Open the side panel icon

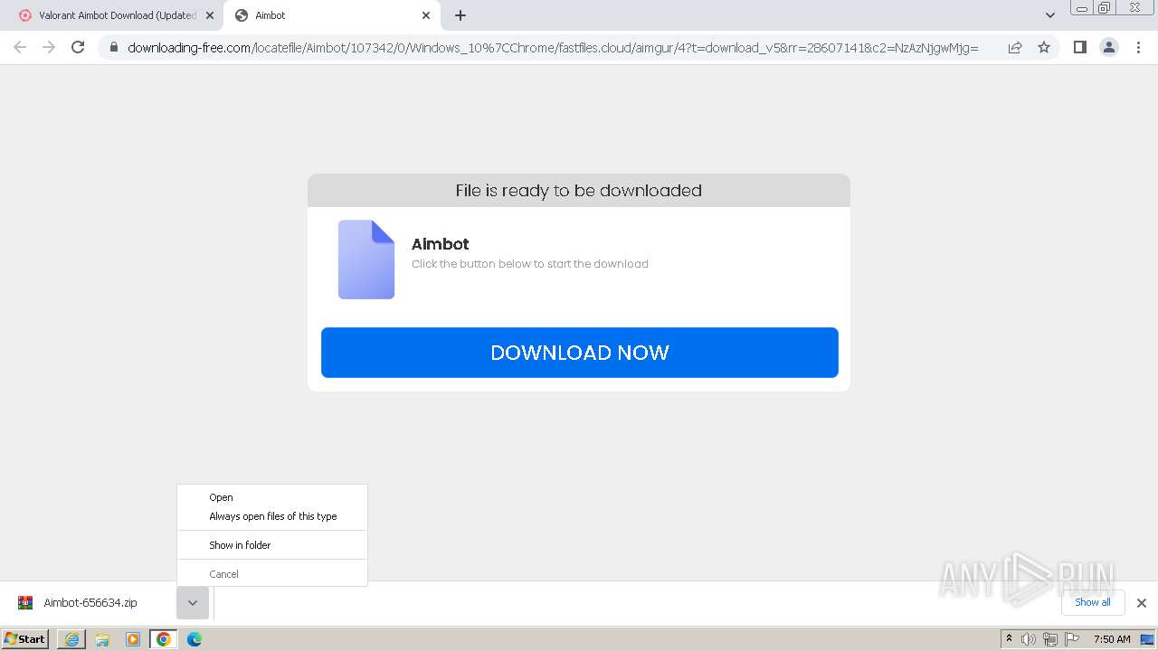pos(1080,47)
